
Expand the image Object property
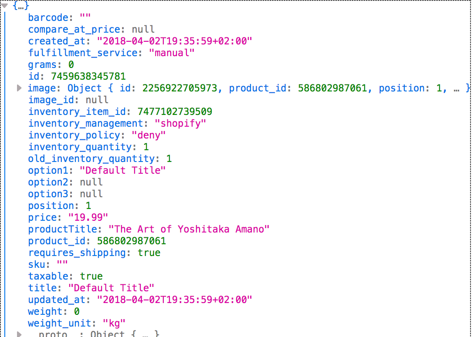pos(19,88)
